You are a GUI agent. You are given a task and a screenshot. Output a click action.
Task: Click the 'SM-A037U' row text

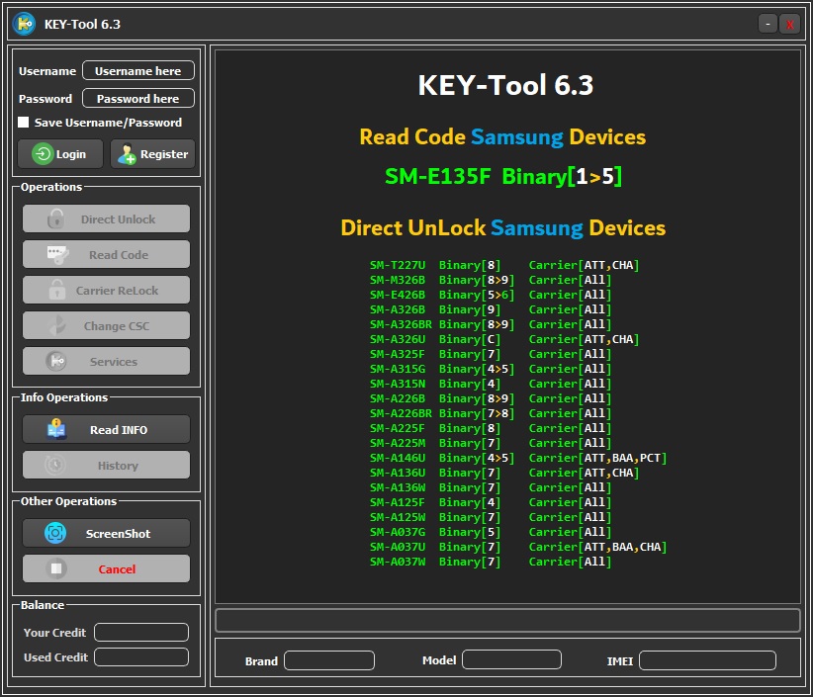pyautogui.click(x=398, y=547)
